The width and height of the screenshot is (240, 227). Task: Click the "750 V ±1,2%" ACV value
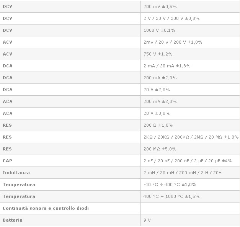click(x=158, y=54)
